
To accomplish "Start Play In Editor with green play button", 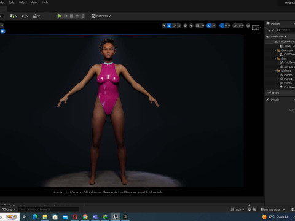I will [60, 16].
